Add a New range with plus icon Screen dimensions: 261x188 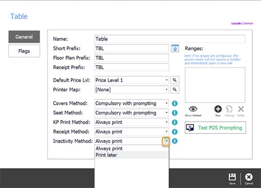[218, 111]
